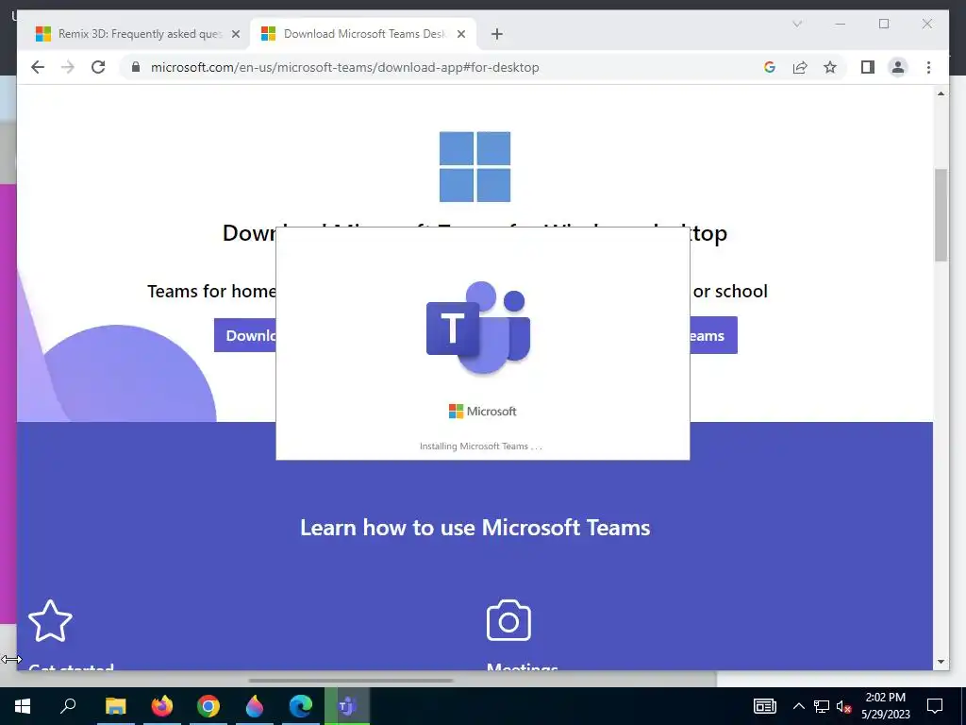Switch to the Remix 3D FAQ tab
Viewport: 966px width, 725px height.
click(137, 34)
